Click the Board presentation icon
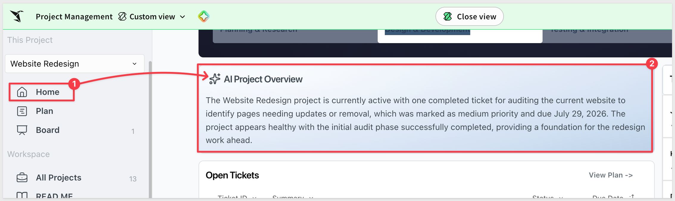This screenshot has width=675, height=201. coord(22,130)
